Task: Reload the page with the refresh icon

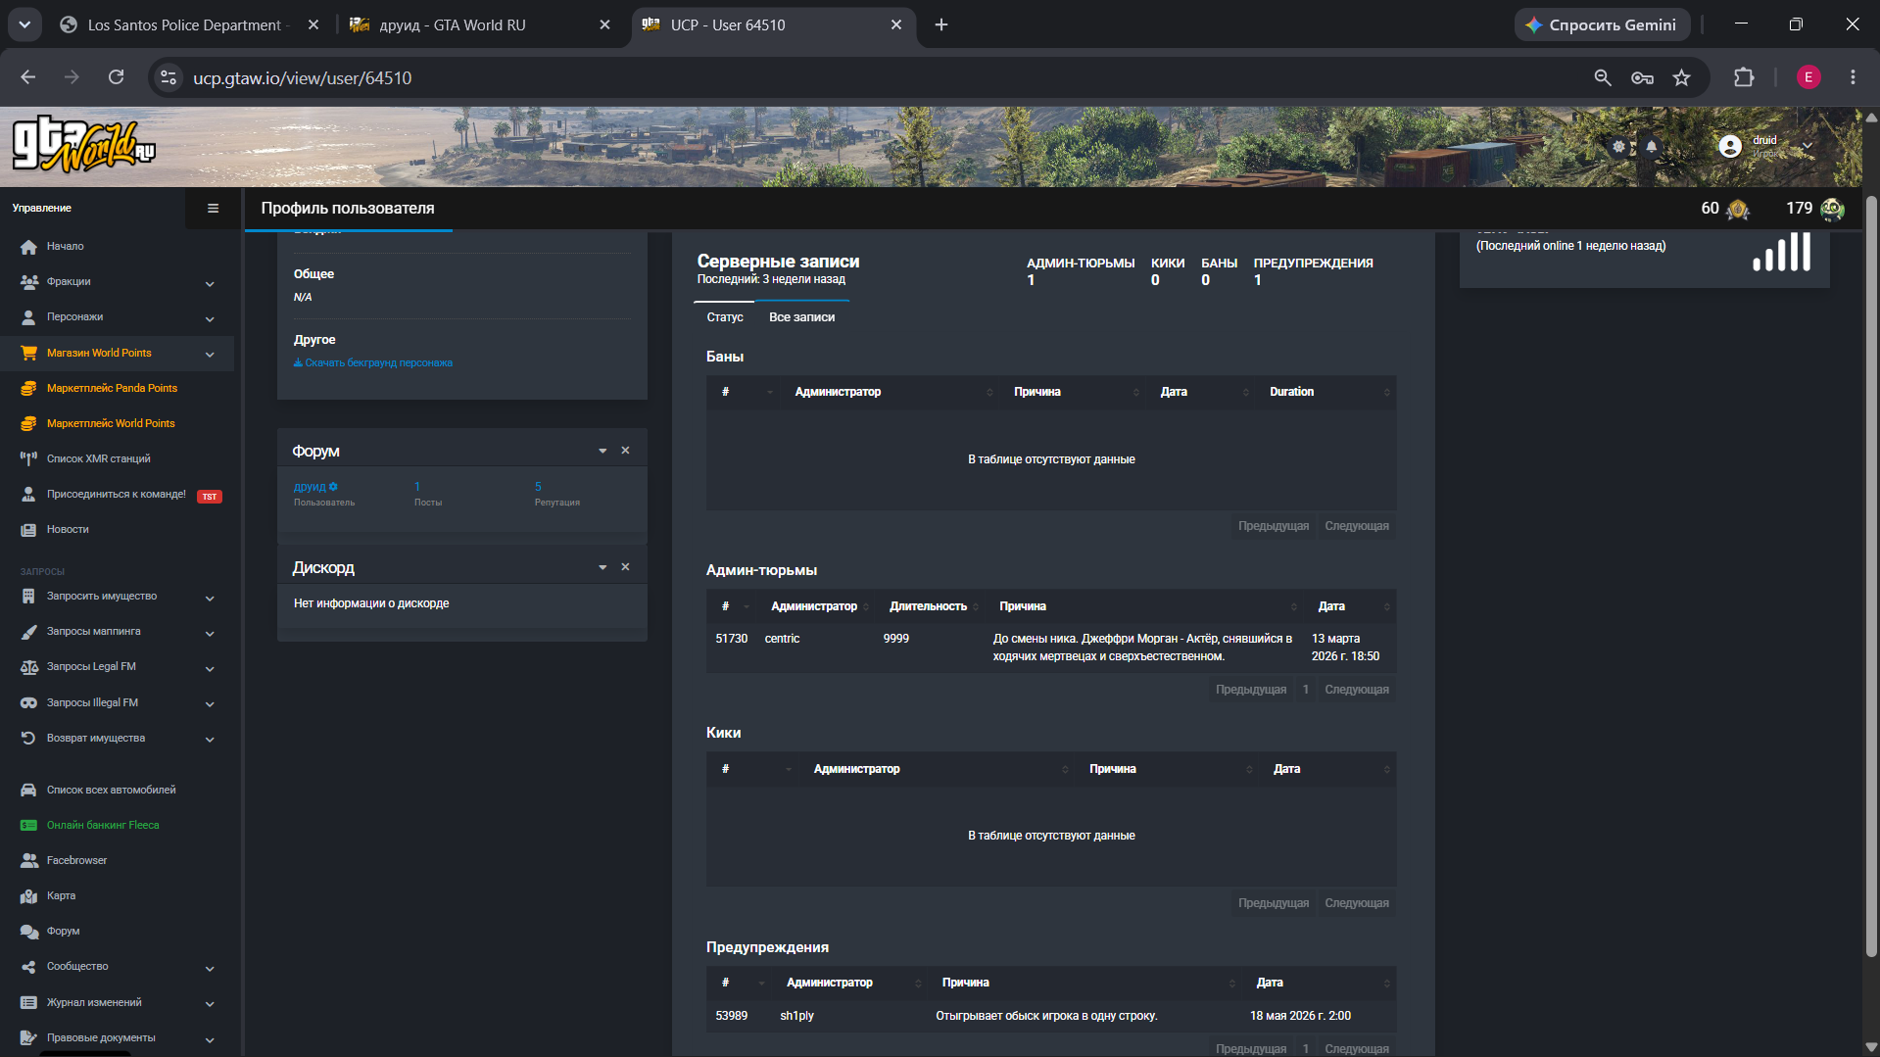Action: click(116, 77)
